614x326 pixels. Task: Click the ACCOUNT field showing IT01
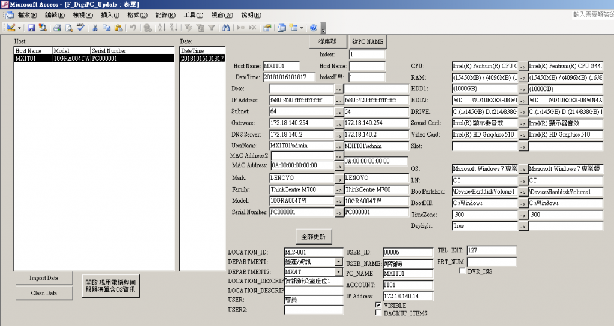(408, 285)
